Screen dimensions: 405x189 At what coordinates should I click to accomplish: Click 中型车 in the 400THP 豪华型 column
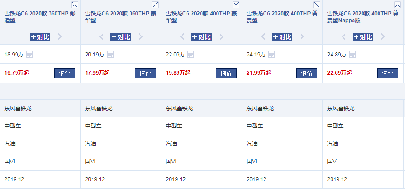[174, 126]
